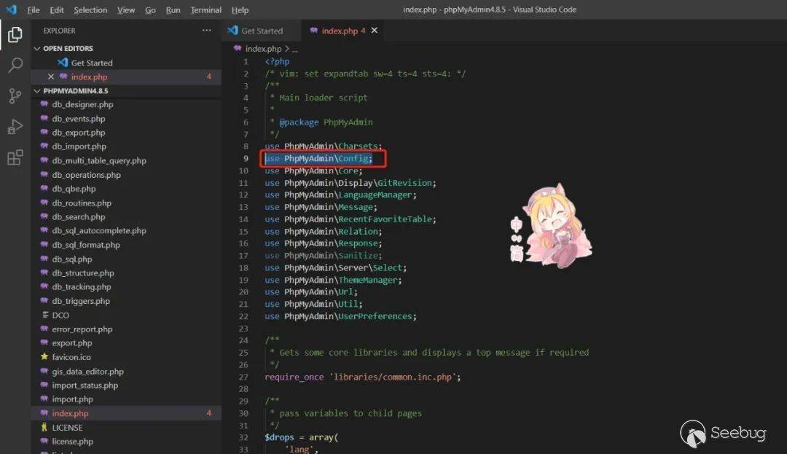Collapse the PHPMYADMIN4.8.5 folder section
Image resolution: width=787 pixels, height=454 pixels.
click(x=37, y=91)
